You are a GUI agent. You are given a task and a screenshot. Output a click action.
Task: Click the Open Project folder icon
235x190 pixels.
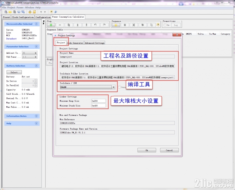point(10,12)
